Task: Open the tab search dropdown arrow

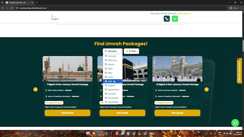Action: pyautogui.click(x=2, y=3)
